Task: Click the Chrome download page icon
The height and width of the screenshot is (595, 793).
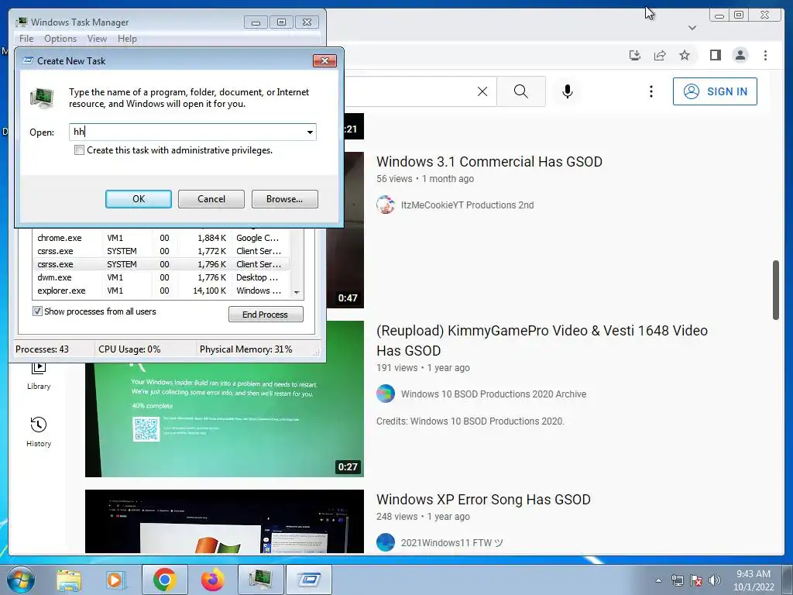Action: pyautogui.click(x=635, y=55)
